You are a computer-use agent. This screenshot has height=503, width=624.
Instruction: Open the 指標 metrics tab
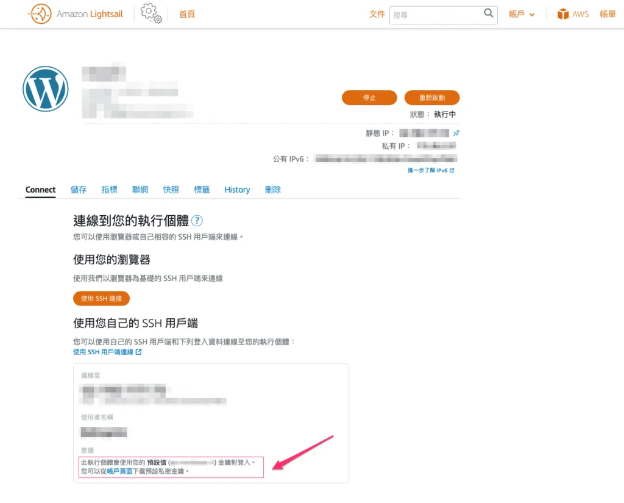click(110, 190)
